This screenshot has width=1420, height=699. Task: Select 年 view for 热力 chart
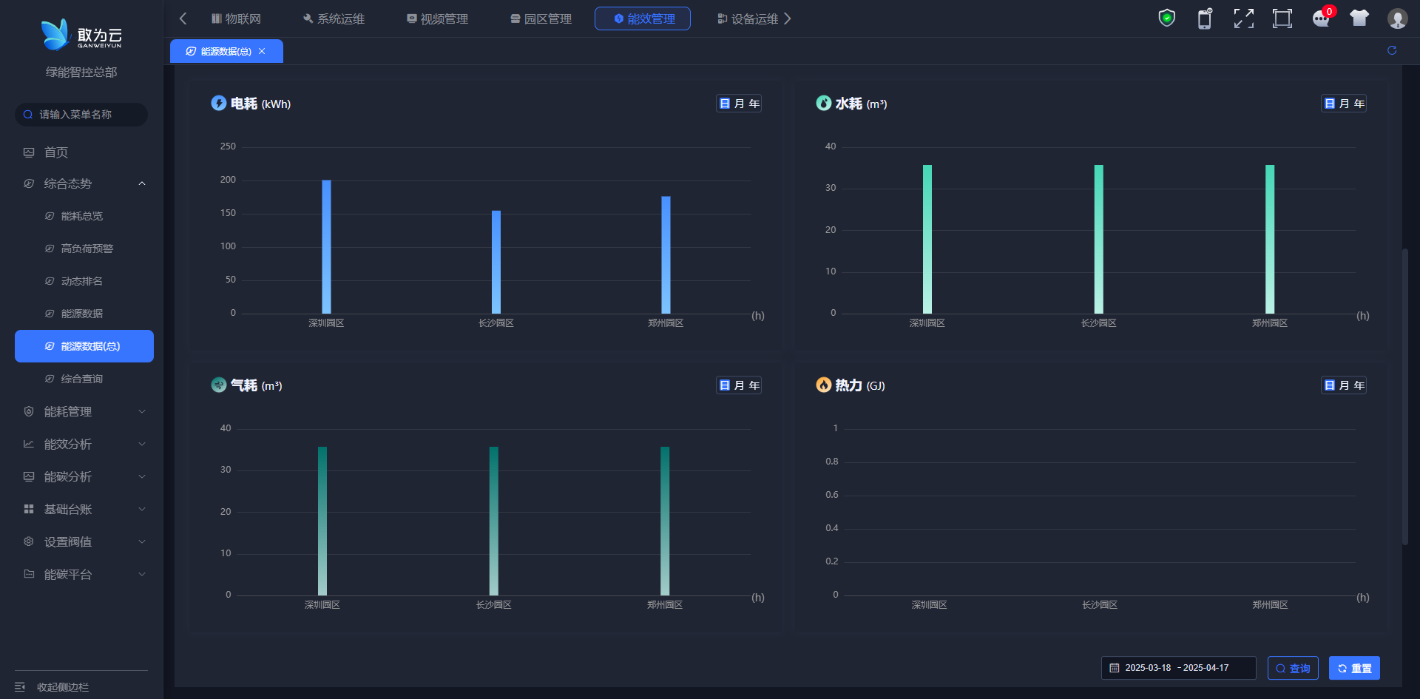click(1359, 385)
